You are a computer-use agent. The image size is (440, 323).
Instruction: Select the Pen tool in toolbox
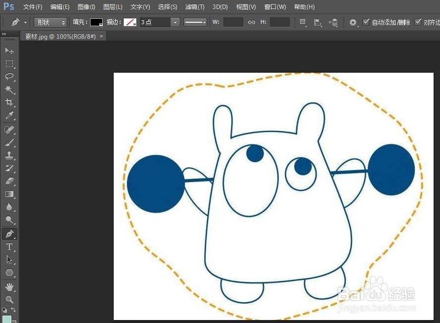pyautogui.click(x=9, y=233)
